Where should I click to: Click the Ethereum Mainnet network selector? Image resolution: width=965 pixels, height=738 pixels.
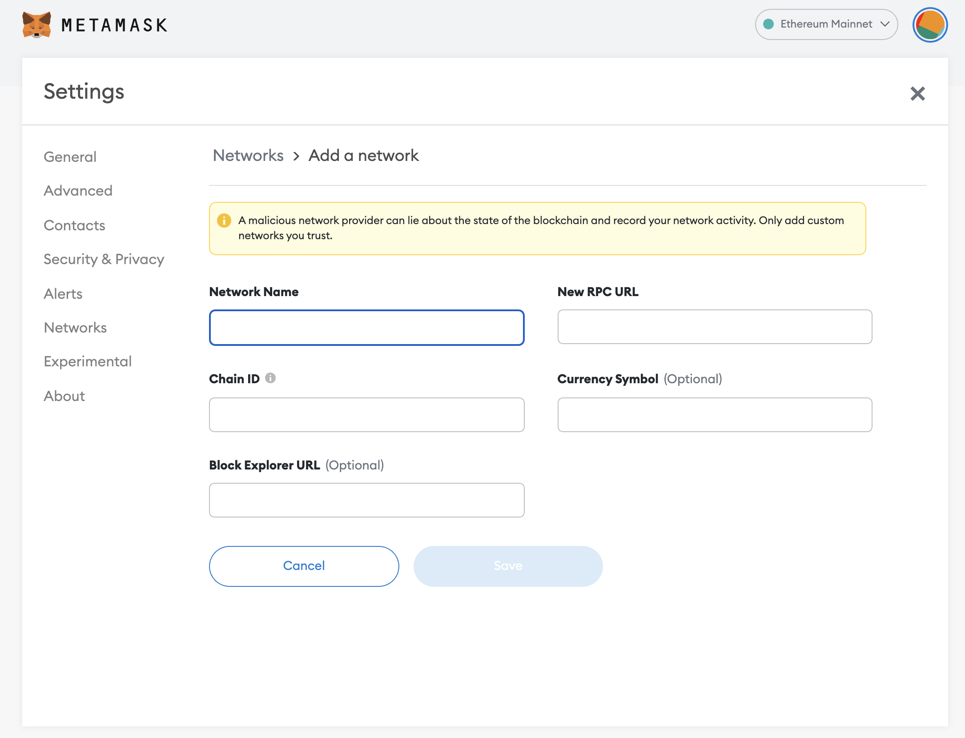[826, 24]
